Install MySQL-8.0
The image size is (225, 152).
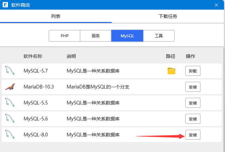[193, 135]
